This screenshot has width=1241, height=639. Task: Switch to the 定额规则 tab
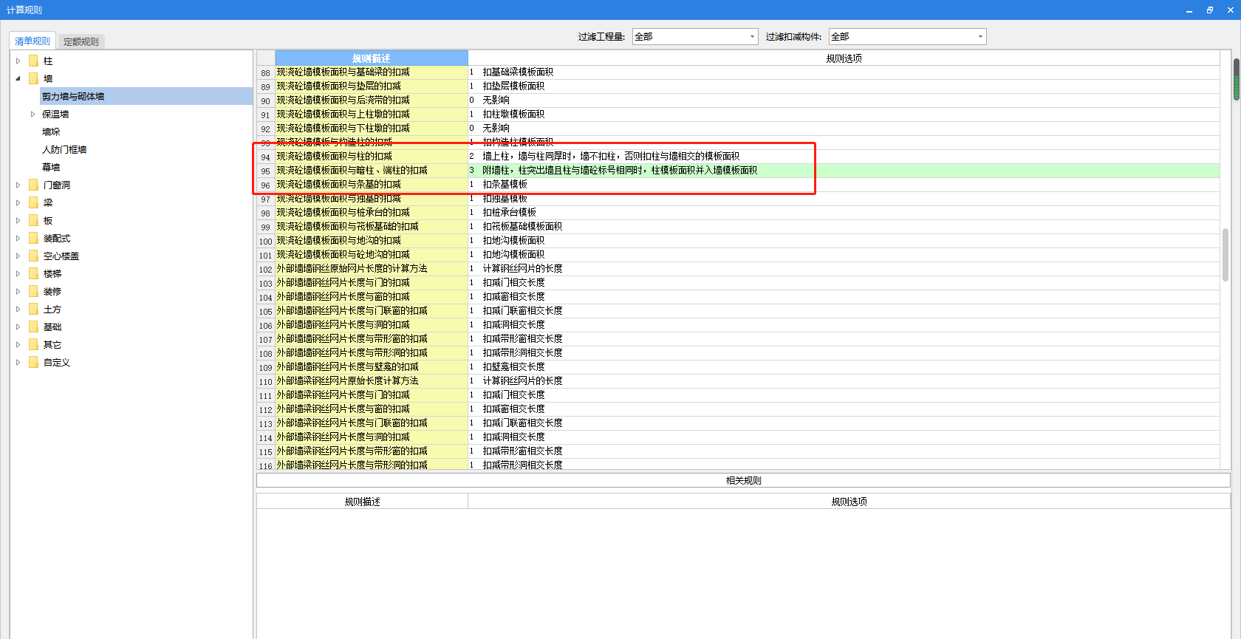[81, 42]
